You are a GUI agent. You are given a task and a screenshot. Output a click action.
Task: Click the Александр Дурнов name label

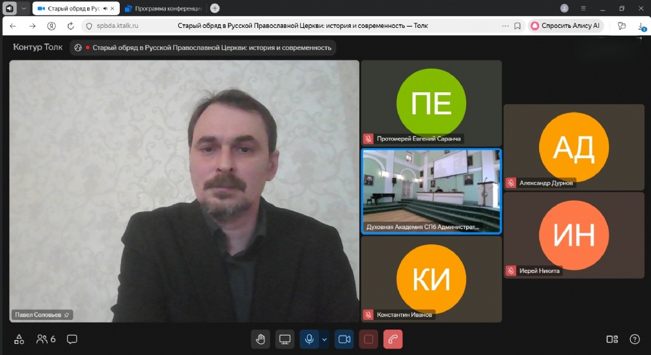(x=546, y=183)
